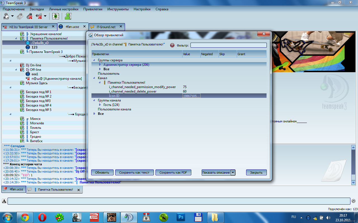Click Сохранить как текст button

[x=135, y=173]
